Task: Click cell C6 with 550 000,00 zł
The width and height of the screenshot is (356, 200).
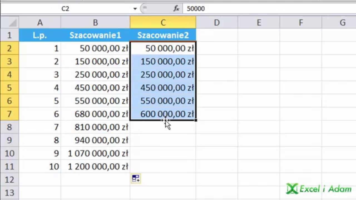Action: tap(163, 101)
